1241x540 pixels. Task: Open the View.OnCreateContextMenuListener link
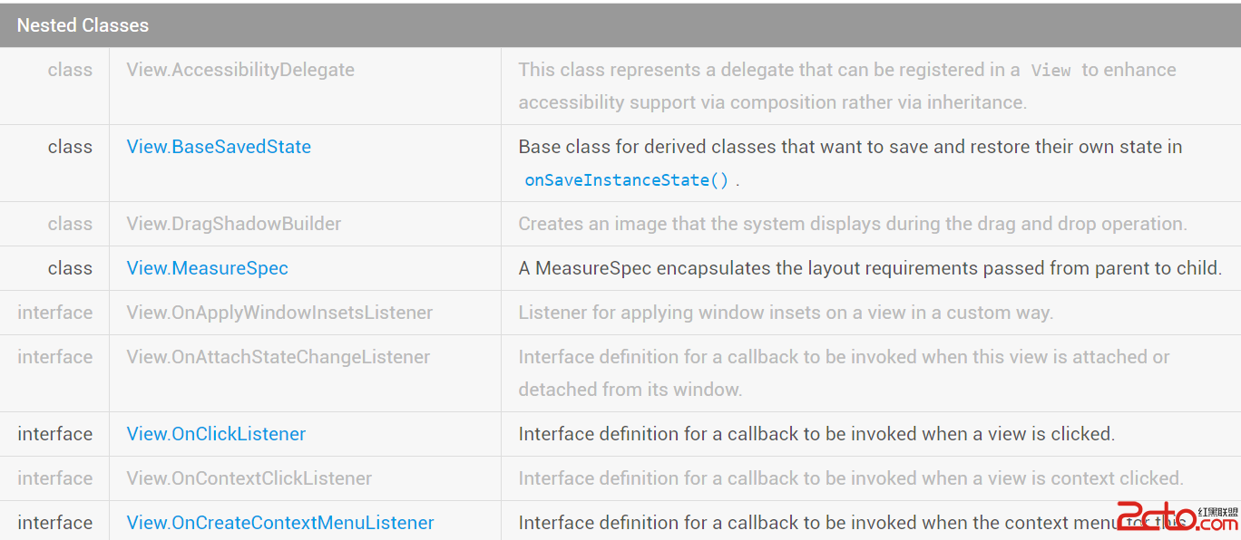click(x=280, y=523)
